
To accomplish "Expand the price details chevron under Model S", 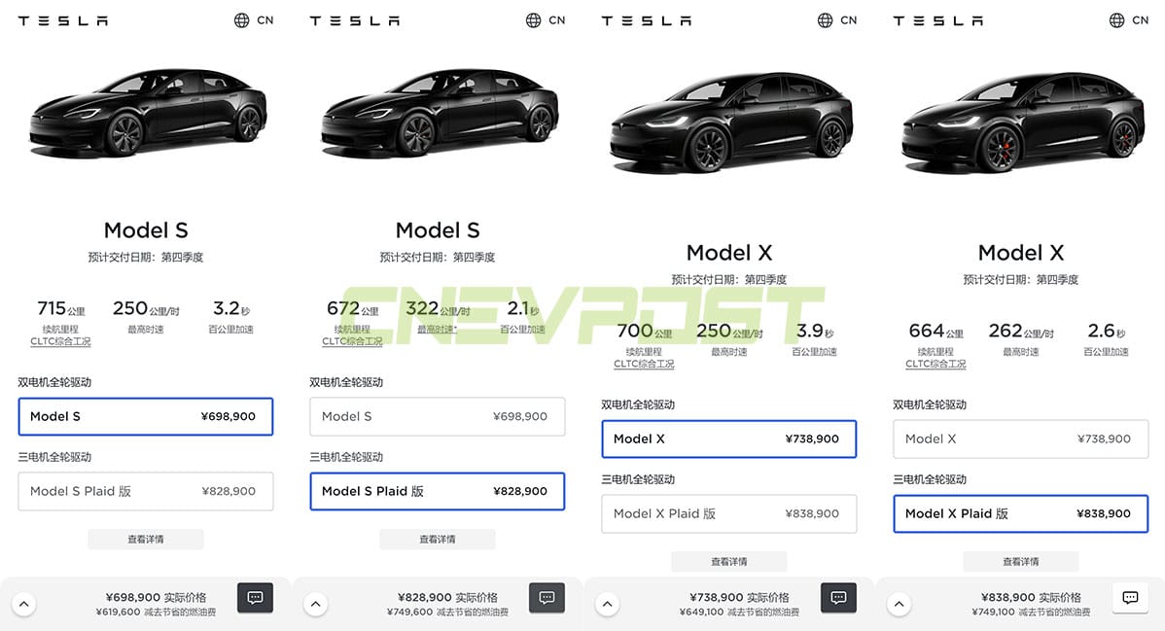I will 24,603.
